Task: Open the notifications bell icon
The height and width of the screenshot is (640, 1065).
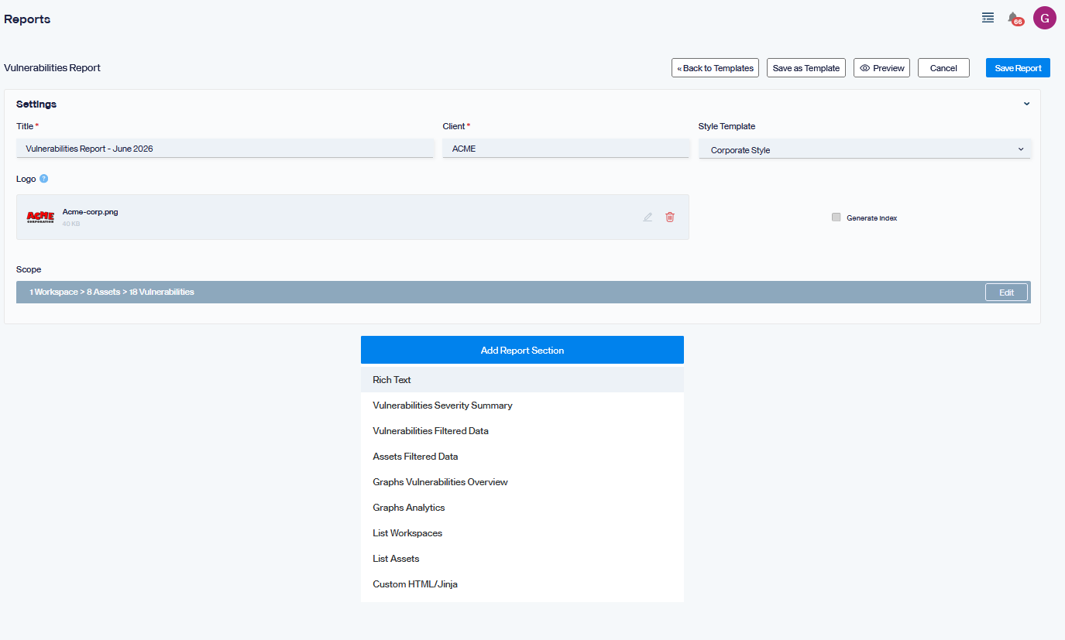Action: pos(1013,18)
